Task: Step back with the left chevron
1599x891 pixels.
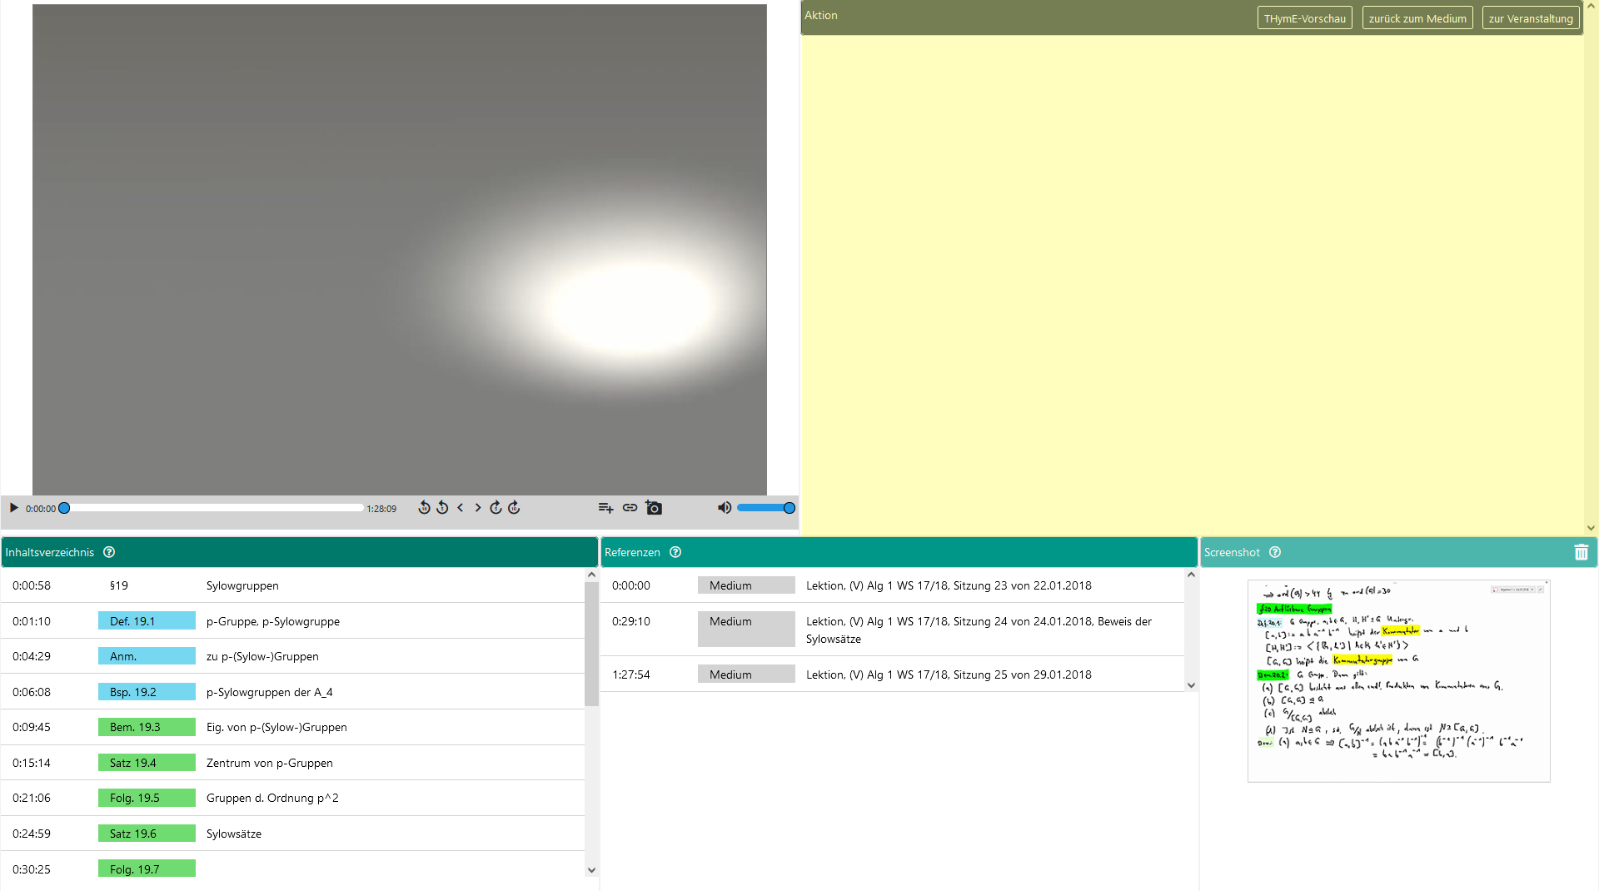Action: 460,508
